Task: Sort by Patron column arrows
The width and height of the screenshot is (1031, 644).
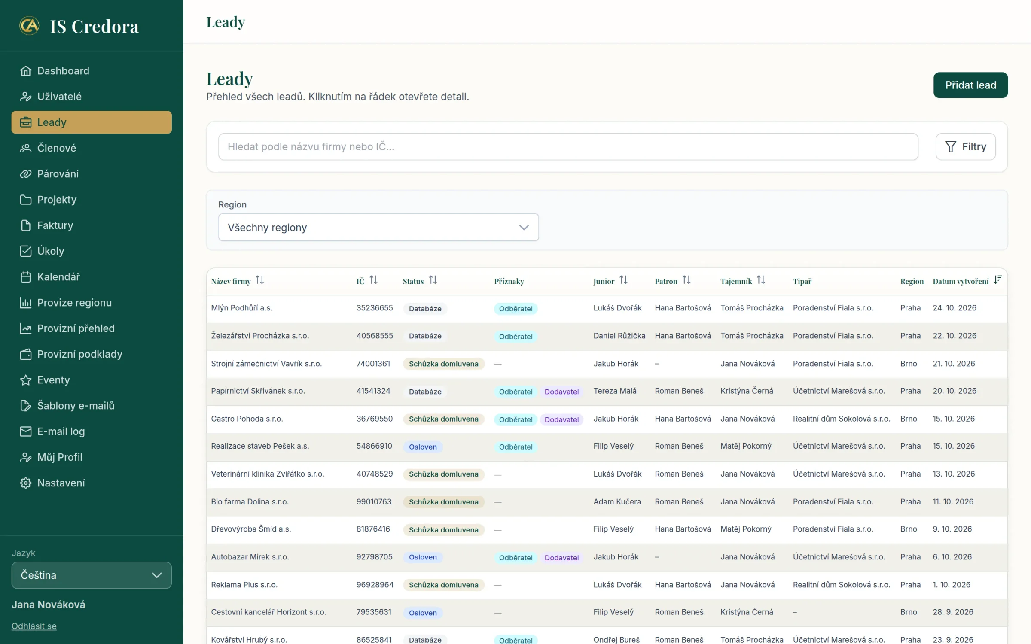Action: click(686, 280)
